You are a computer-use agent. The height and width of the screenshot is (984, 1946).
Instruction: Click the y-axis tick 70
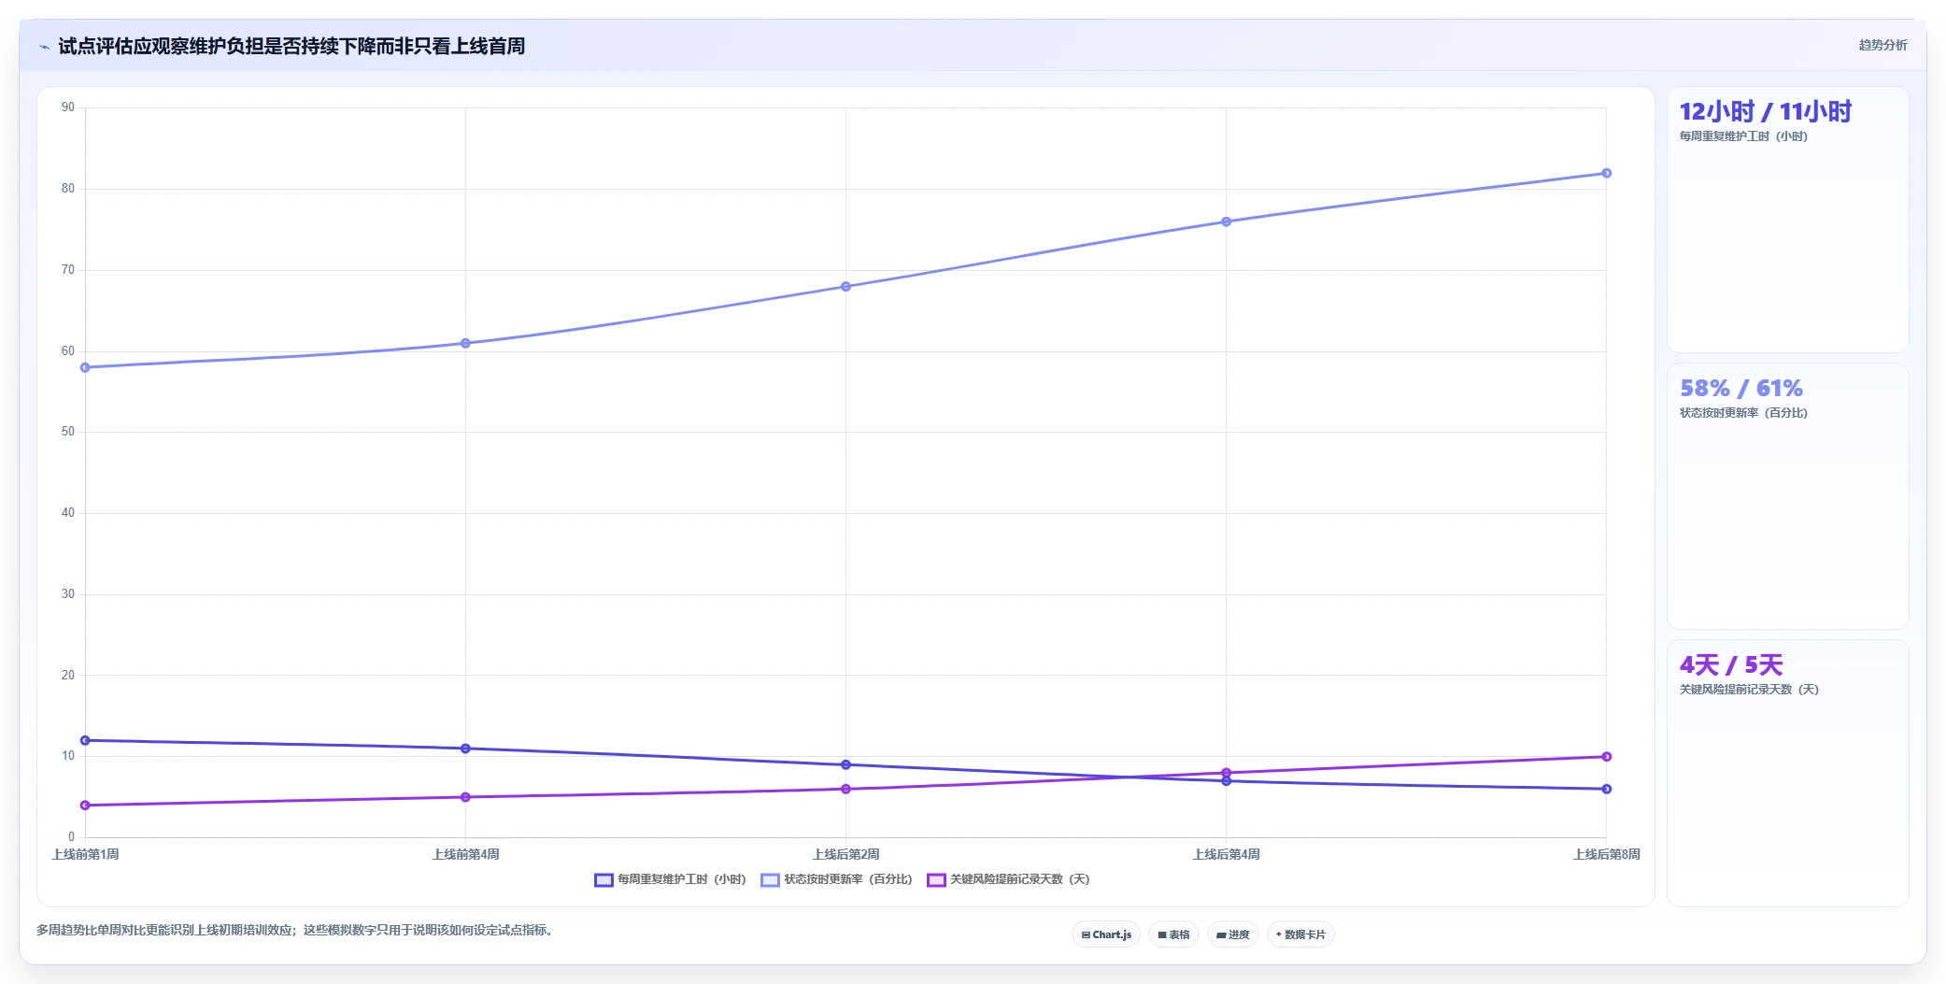click(68, 270)
